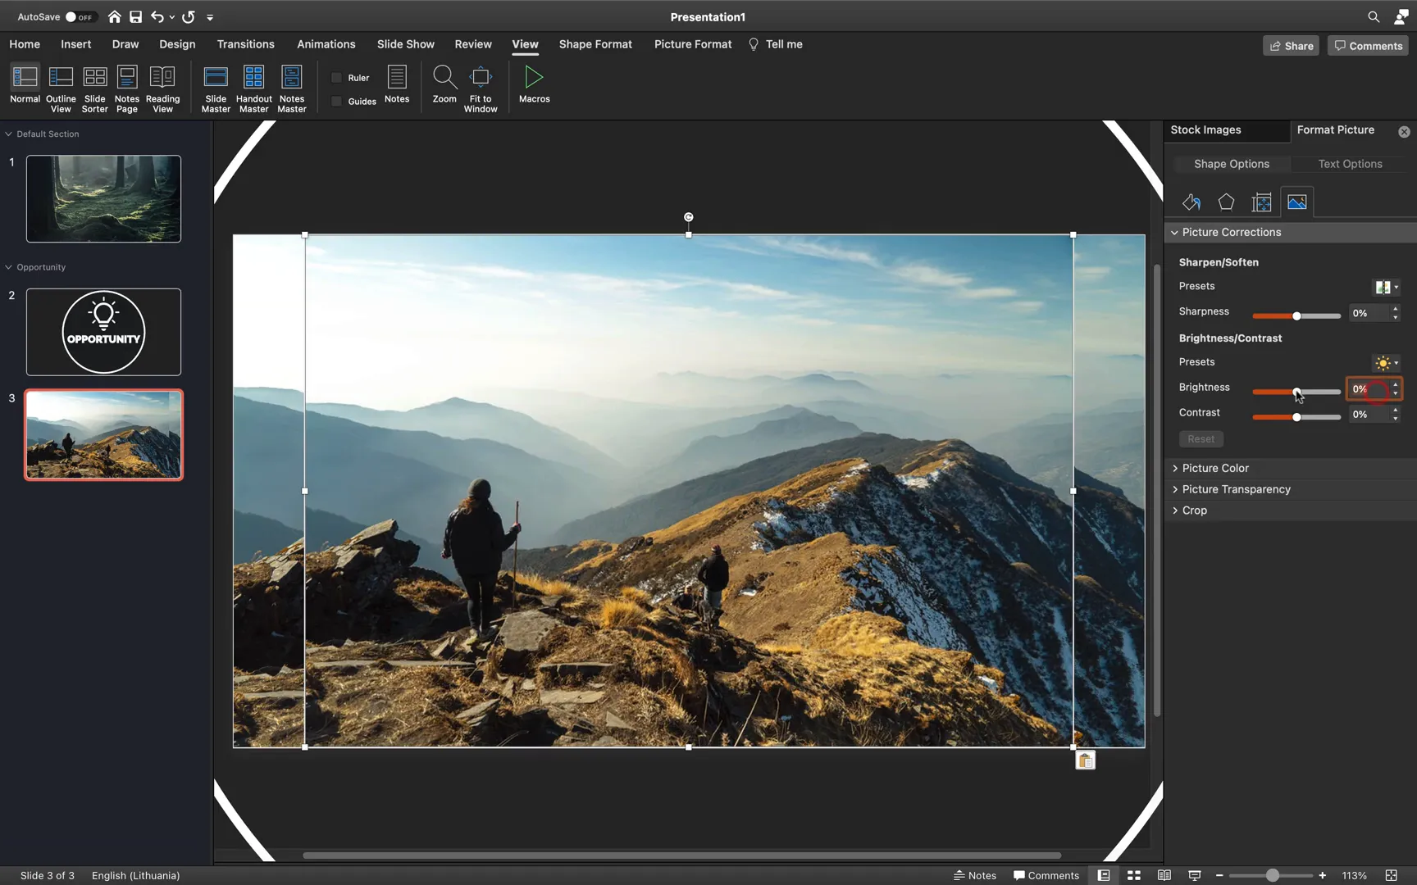Open Effects pentagon icon in Format Picture
This screenshot has height=885, width=1417.
tap(1226, 202)
